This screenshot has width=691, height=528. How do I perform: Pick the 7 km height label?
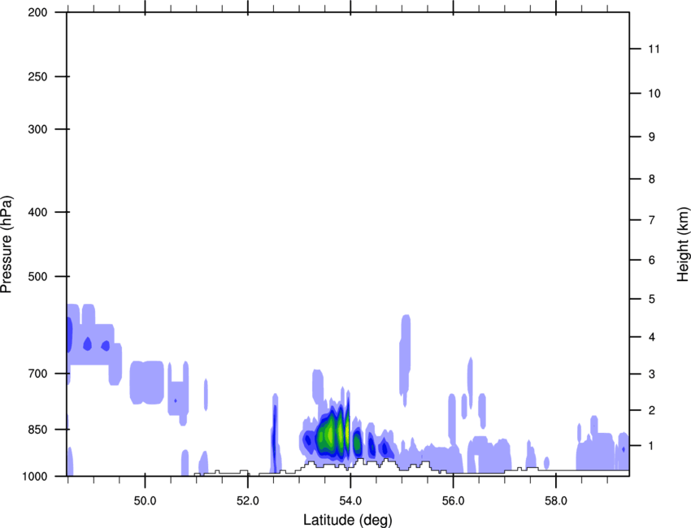tap(651, 220)
